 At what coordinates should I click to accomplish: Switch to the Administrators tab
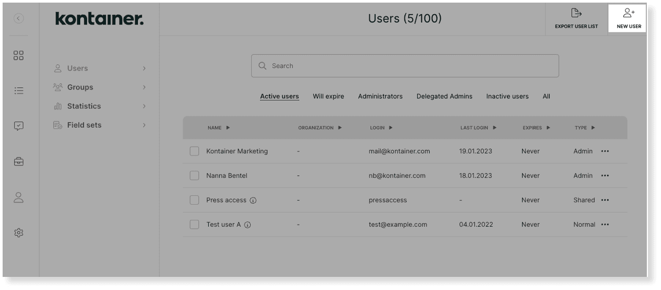pyautogui.click(x=380, y=96)
